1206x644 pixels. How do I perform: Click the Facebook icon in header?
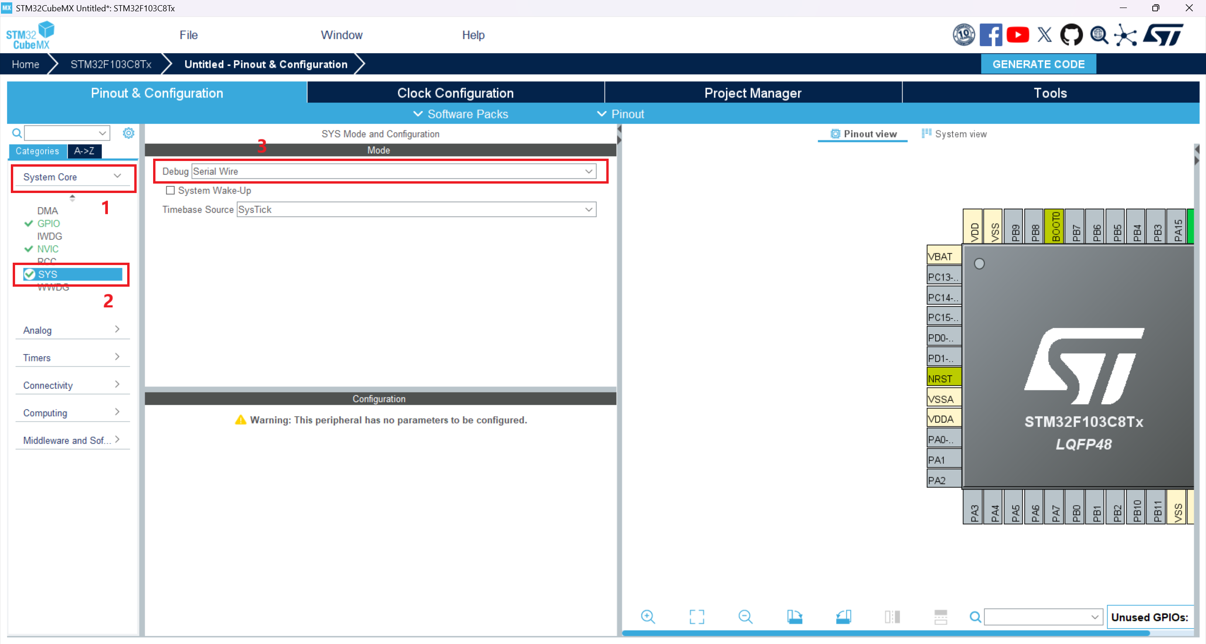click(x=990, y=35)
